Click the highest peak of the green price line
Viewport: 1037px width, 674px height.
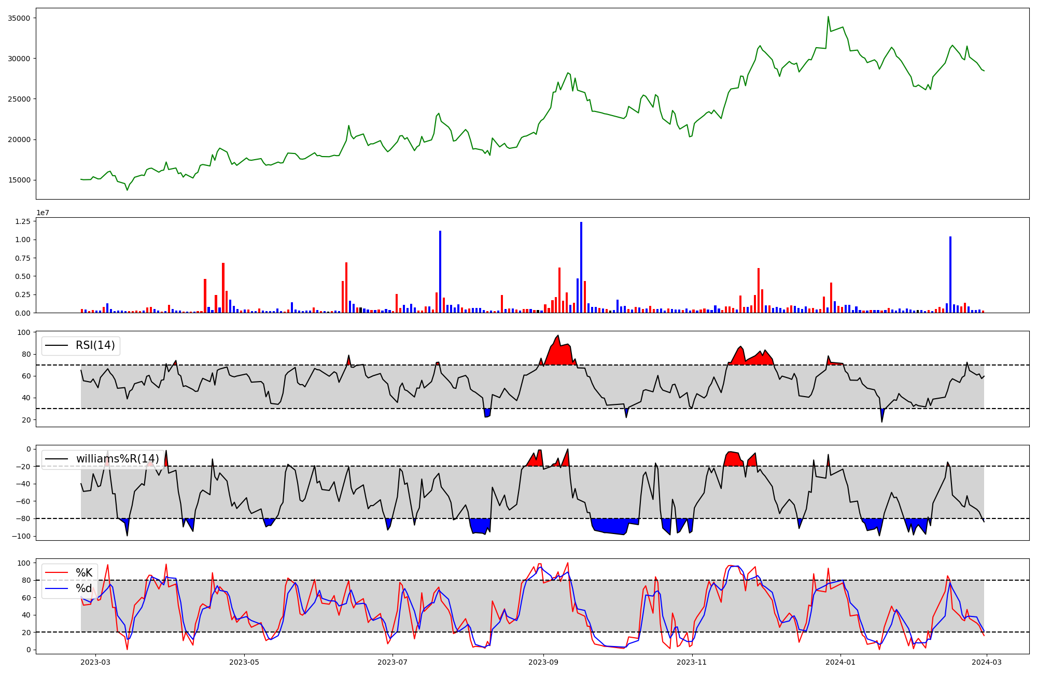pyautogui.click(x=828, y=17)
